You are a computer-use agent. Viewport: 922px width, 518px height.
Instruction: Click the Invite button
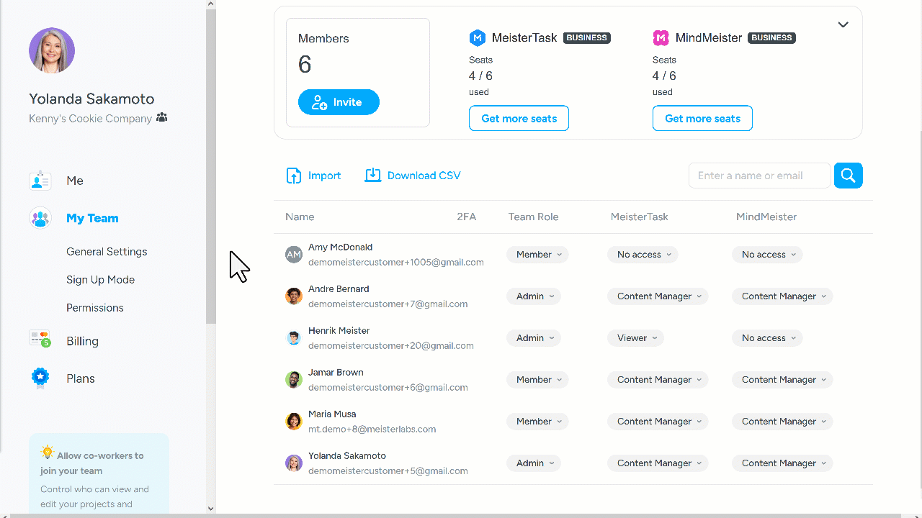(x=339, y=101)
